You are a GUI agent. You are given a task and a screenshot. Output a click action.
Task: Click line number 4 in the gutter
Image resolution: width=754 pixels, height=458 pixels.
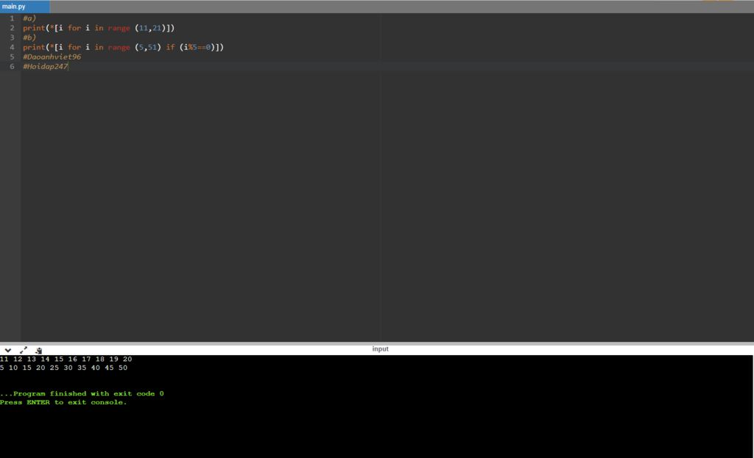(12, 47)
